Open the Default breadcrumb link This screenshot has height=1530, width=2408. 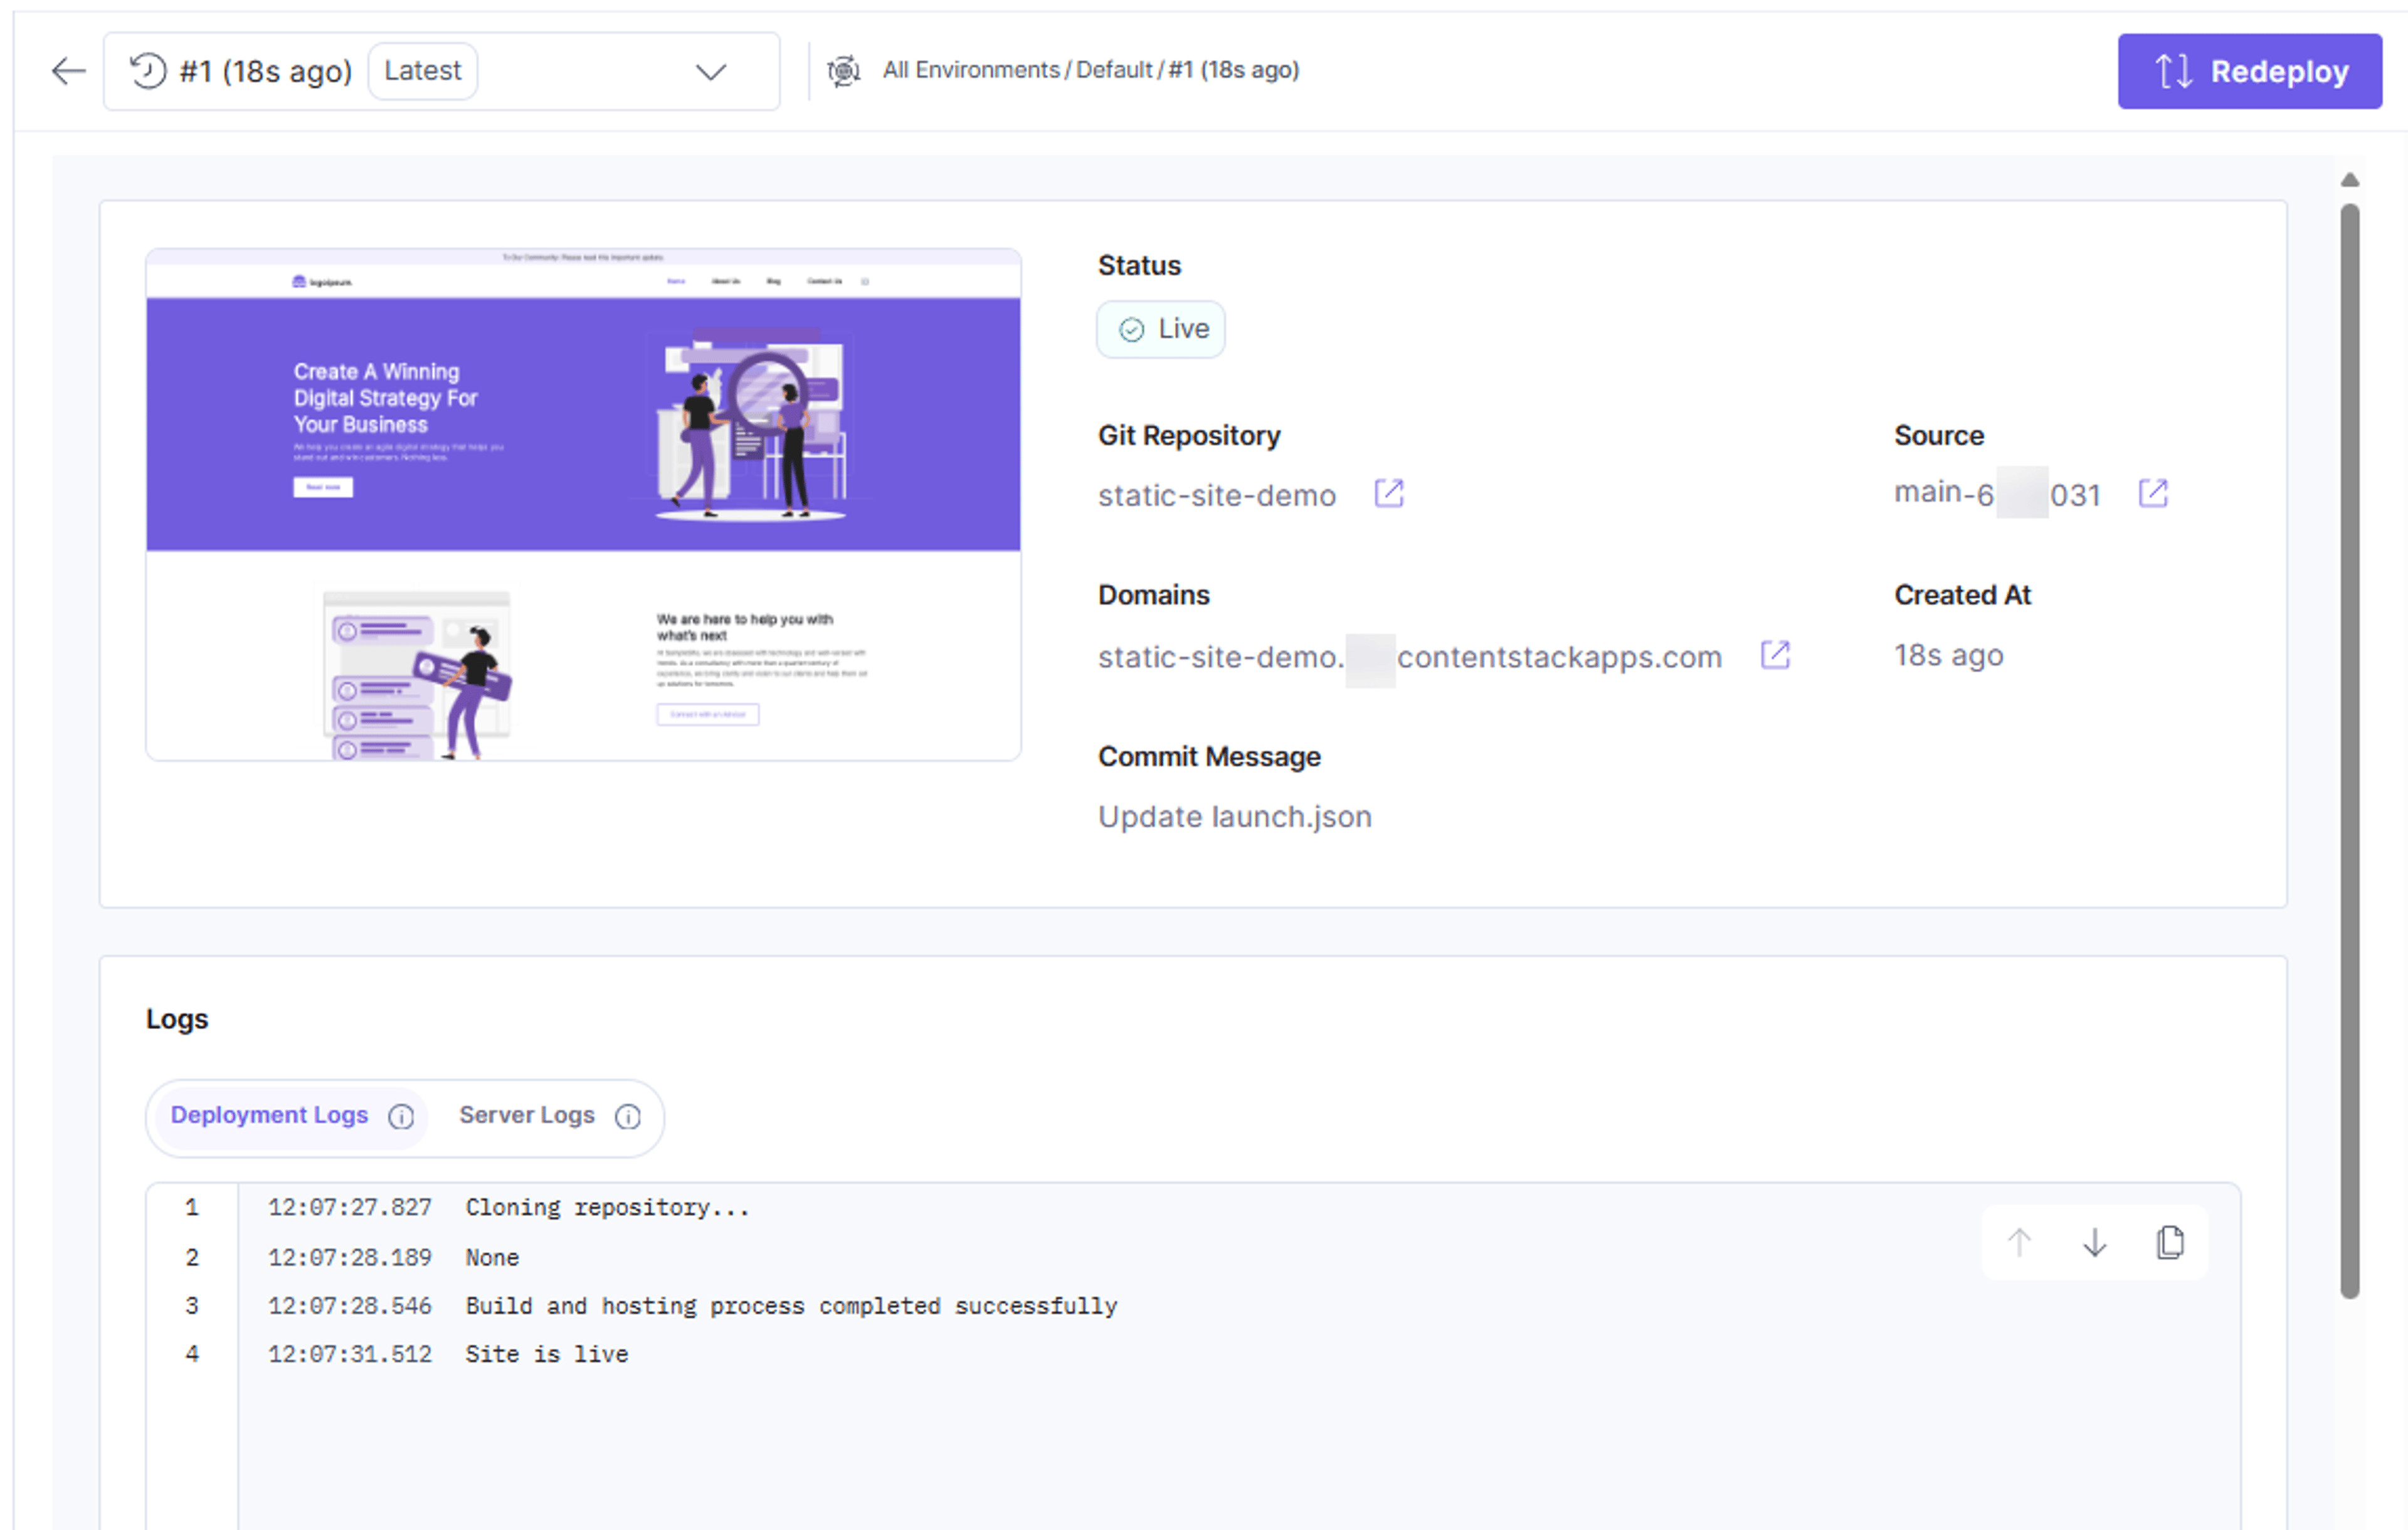tap(1114, 70)
